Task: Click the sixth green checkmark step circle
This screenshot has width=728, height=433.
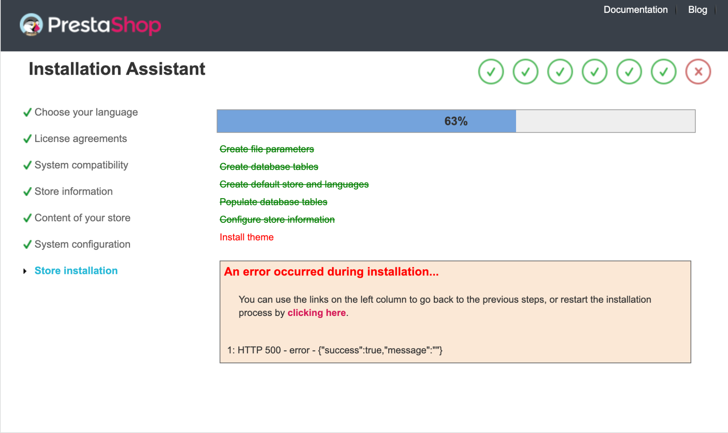Action: click(664, 72)
